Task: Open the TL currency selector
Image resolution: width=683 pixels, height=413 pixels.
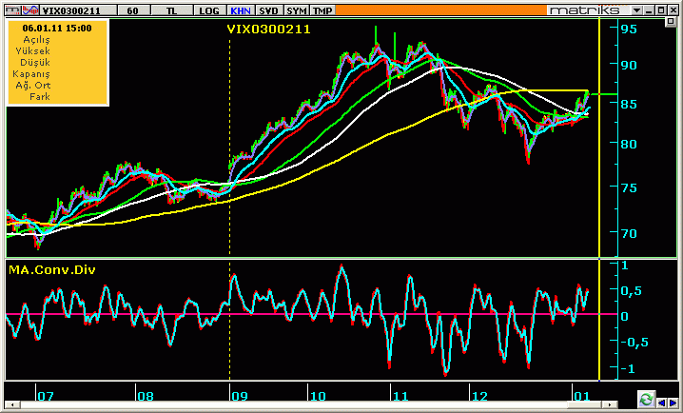Action: (171, 10)
